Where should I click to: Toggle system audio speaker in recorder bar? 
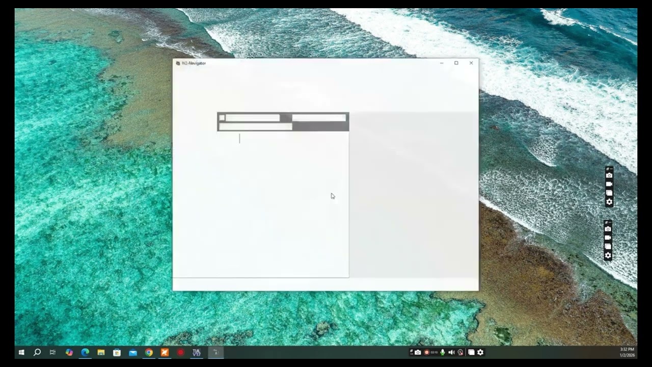[x=451, y=352]
